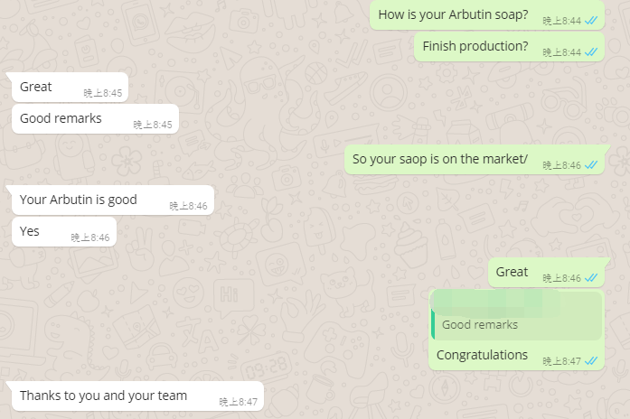
Task: Click the blurred sender name in quoted reply
Action: pos(496,302)
